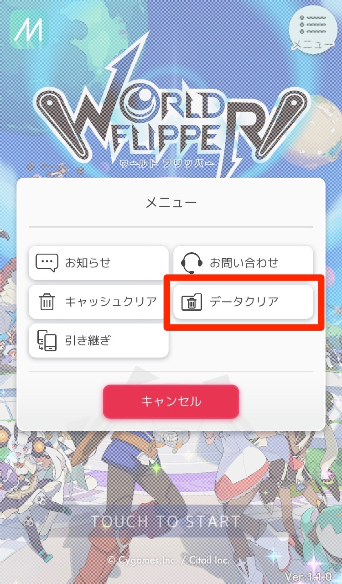
Task: Open the お問い合わせ contact entry
Action: click(243, 263)
